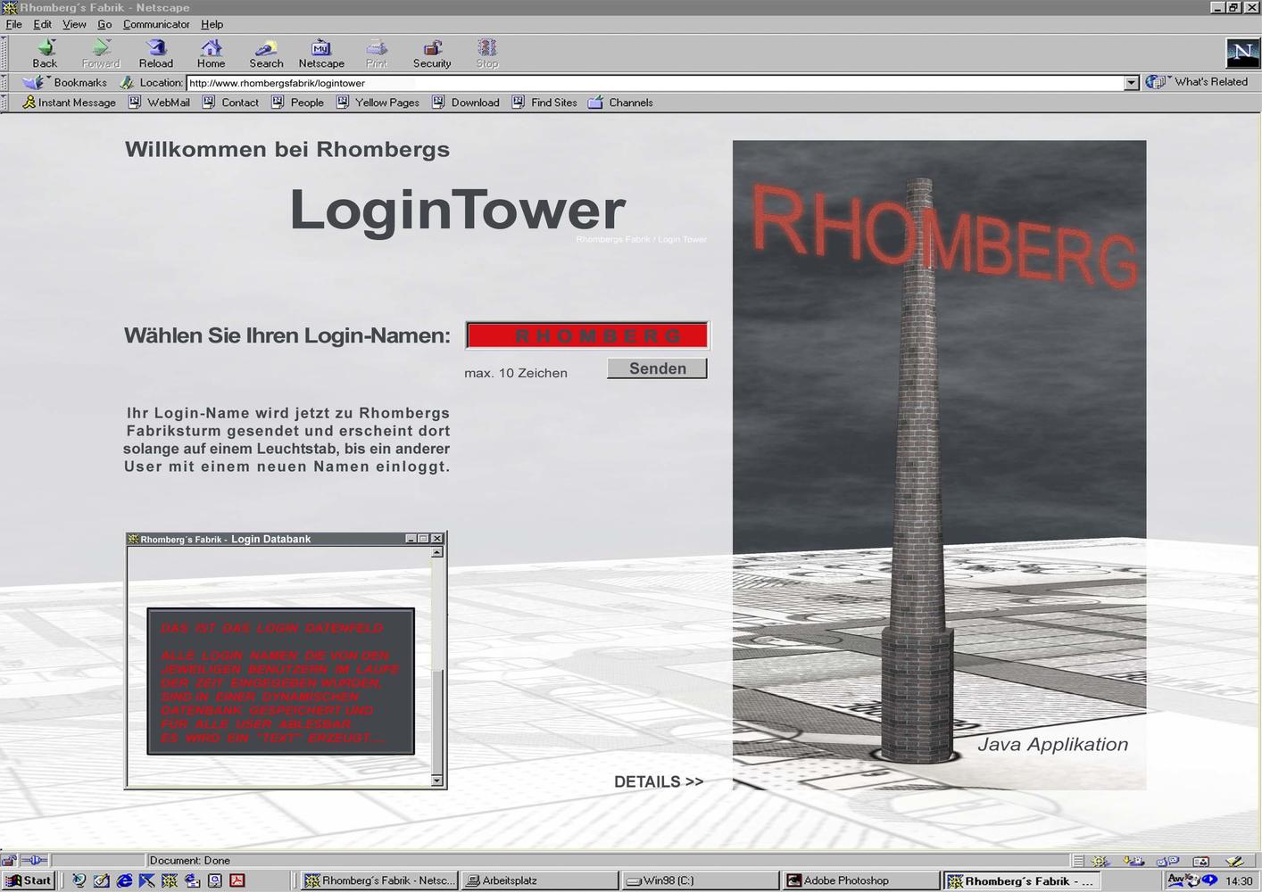This screenshot has width=1262, height=892.
Task: Open Address Book from the component bar
Action: point(1201,861)
